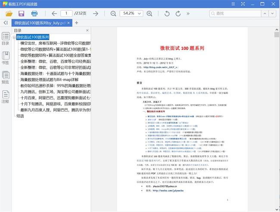280x212 pixels.
Task: Toggle fullscreen mode icon in title bar
Action: pos(243,4)
